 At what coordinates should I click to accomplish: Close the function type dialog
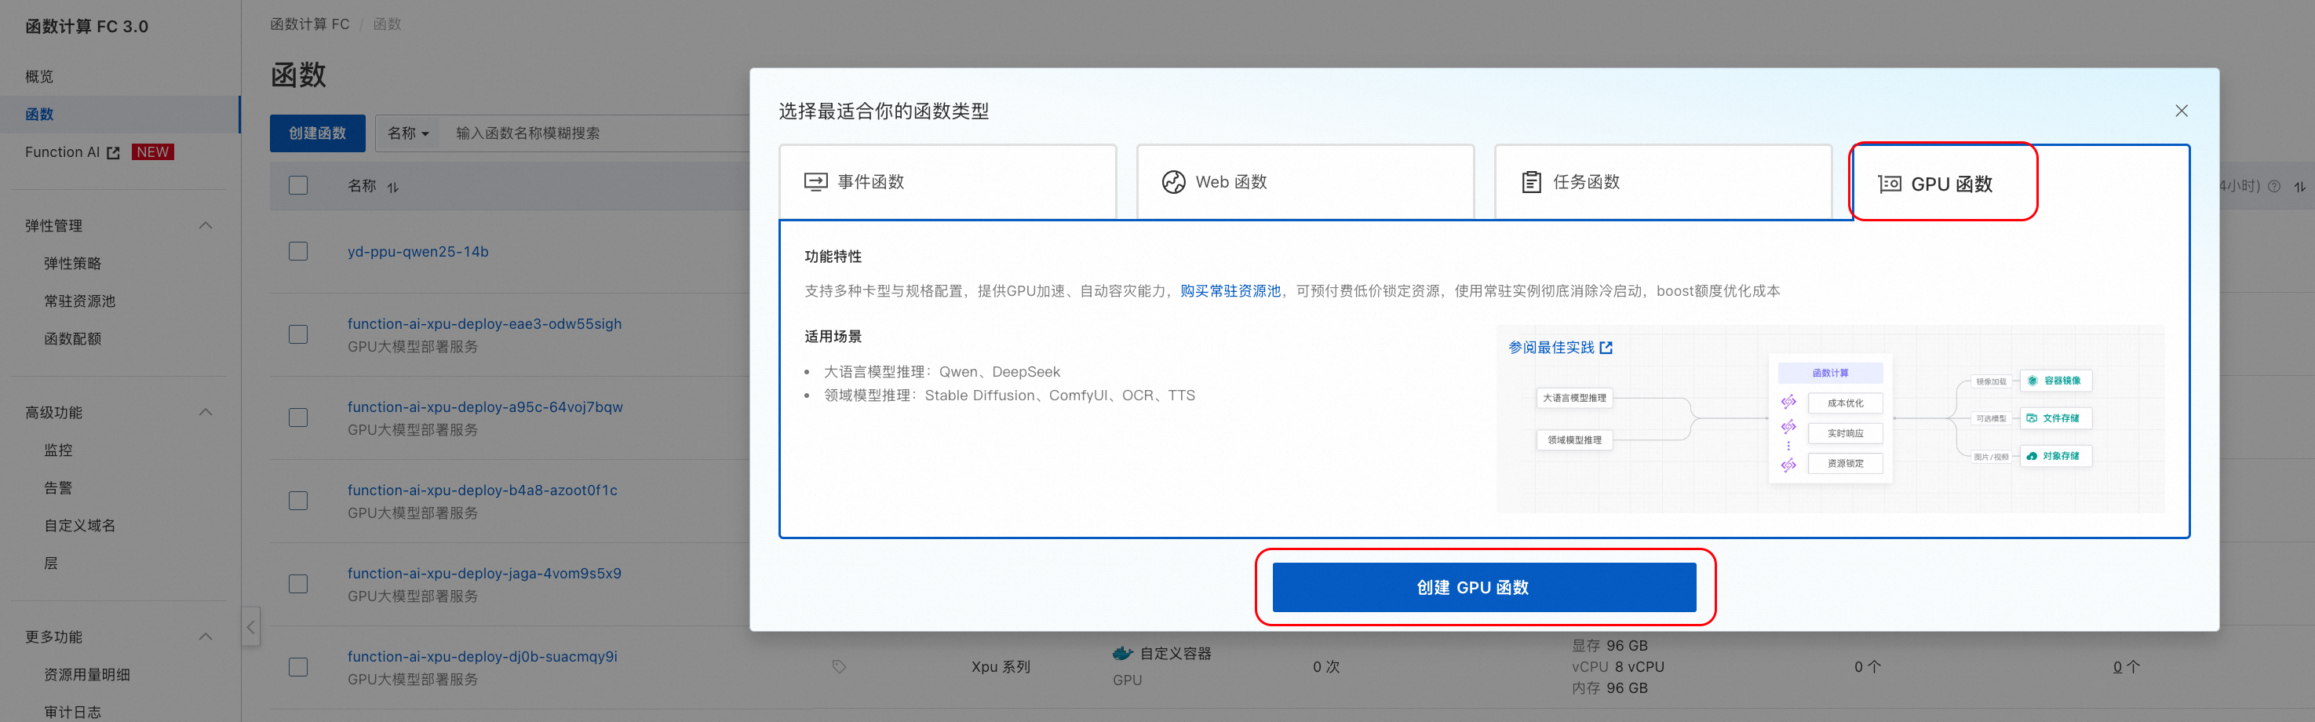click(2181, 111)
